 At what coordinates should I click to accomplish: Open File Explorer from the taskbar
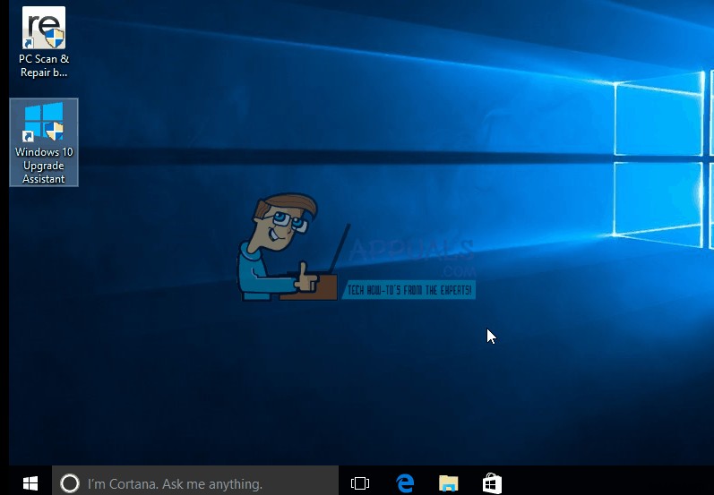(x=448, y=483)
